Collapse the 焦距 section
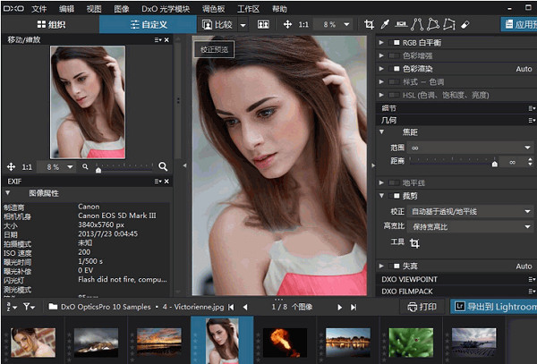 pos(383,132)
